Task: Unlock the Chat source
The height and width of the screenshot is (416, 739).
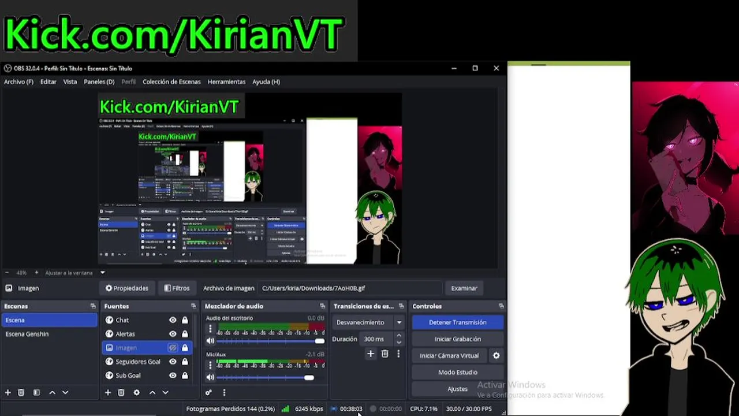Action: (x=185, y=320)
